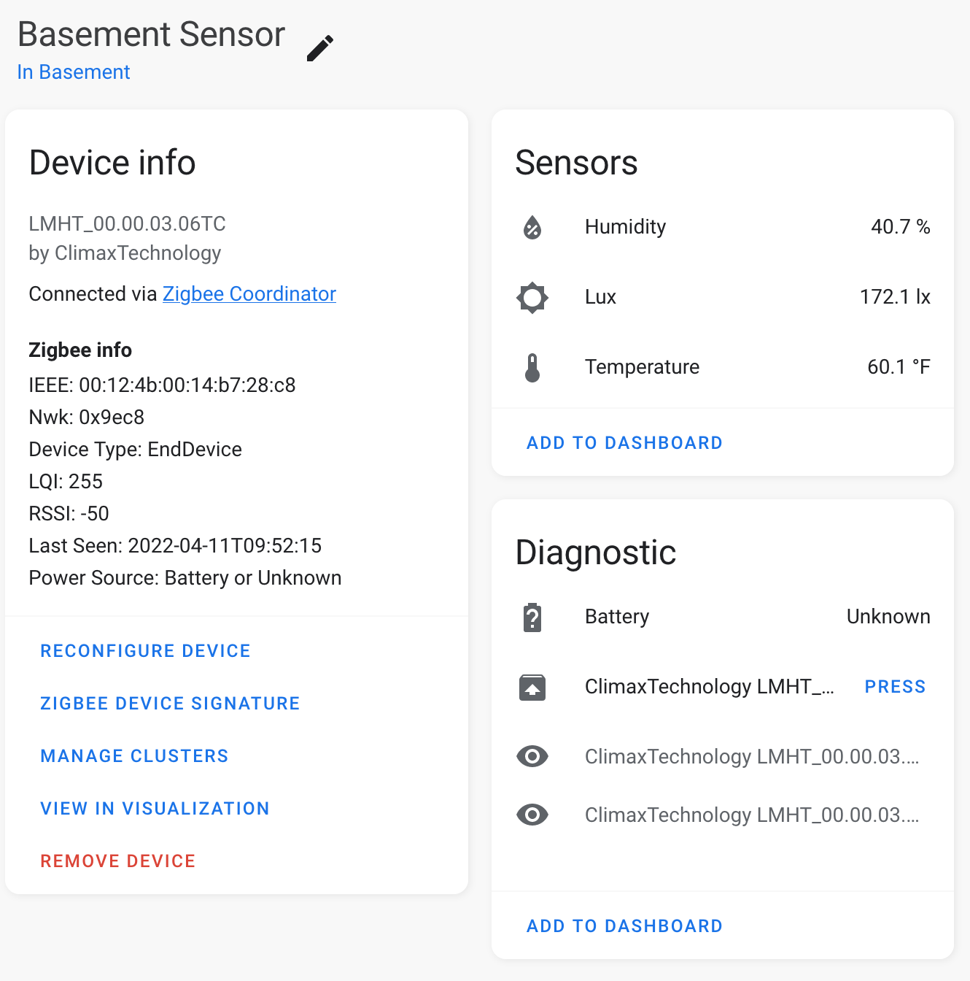Click the humidity water-drop icon
This screenshot has height=981, width=970.
[x=532, y=227]
